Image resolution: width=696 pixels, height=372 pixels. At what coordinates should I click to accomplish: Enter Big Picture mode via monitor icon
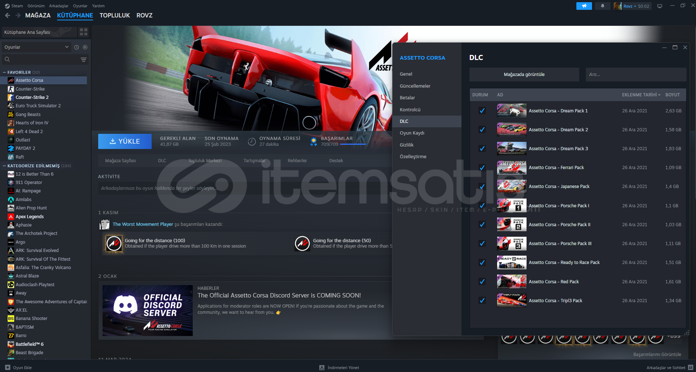click(660, 6)
